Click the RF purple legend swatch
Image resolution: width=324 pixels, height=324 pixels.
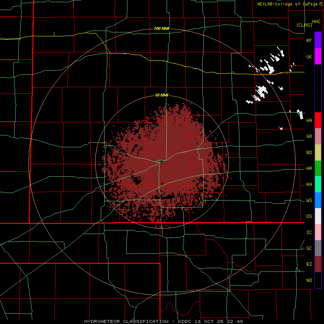(318, 40)
